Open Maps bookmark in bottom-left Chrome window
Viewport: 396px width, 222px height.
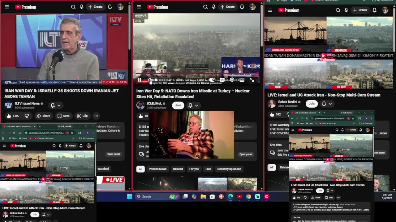(x=13, y=138)
